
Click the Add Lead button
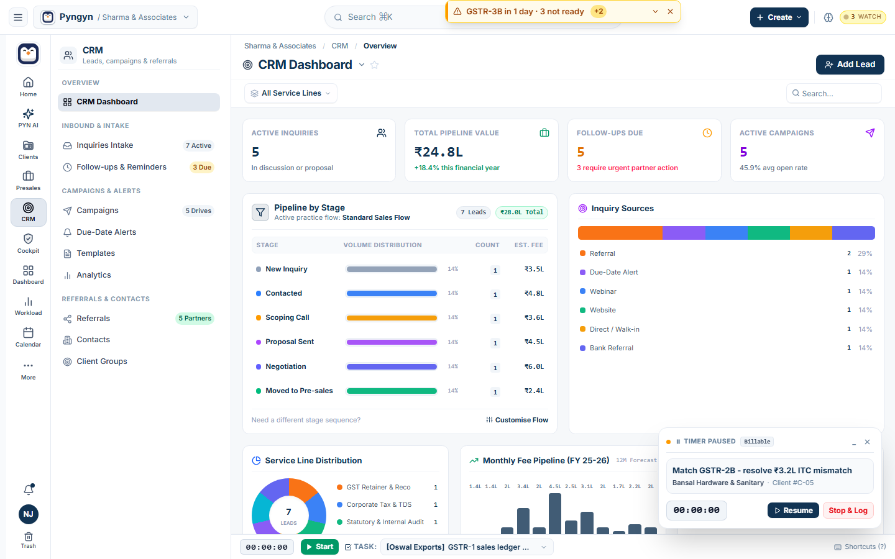tap(850, 65)
